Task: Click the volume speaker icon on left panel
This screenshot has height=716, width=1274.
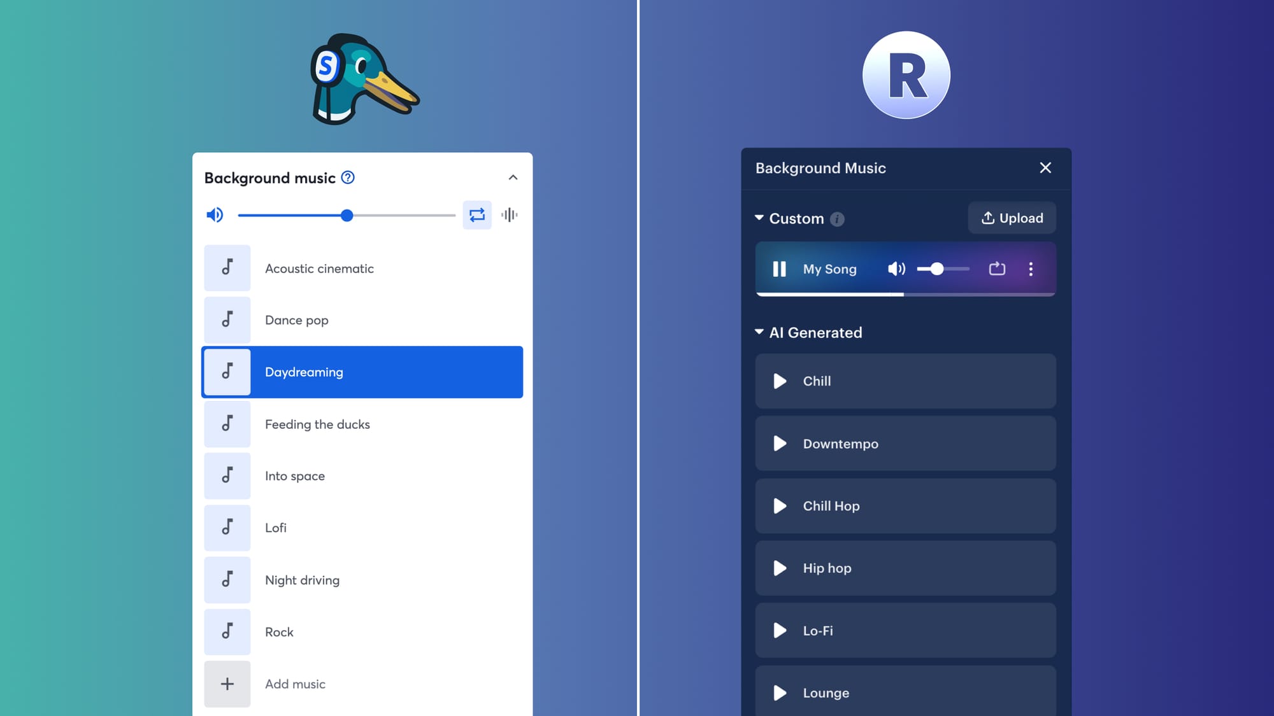Action: tap(215, 216)
